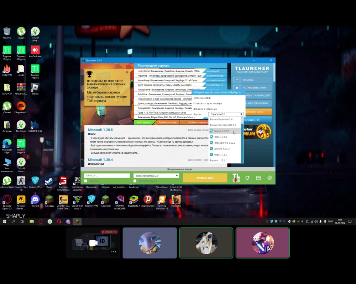Click the version list scrollbar
This screenshot has height=284, width=356.
point(242,140)
